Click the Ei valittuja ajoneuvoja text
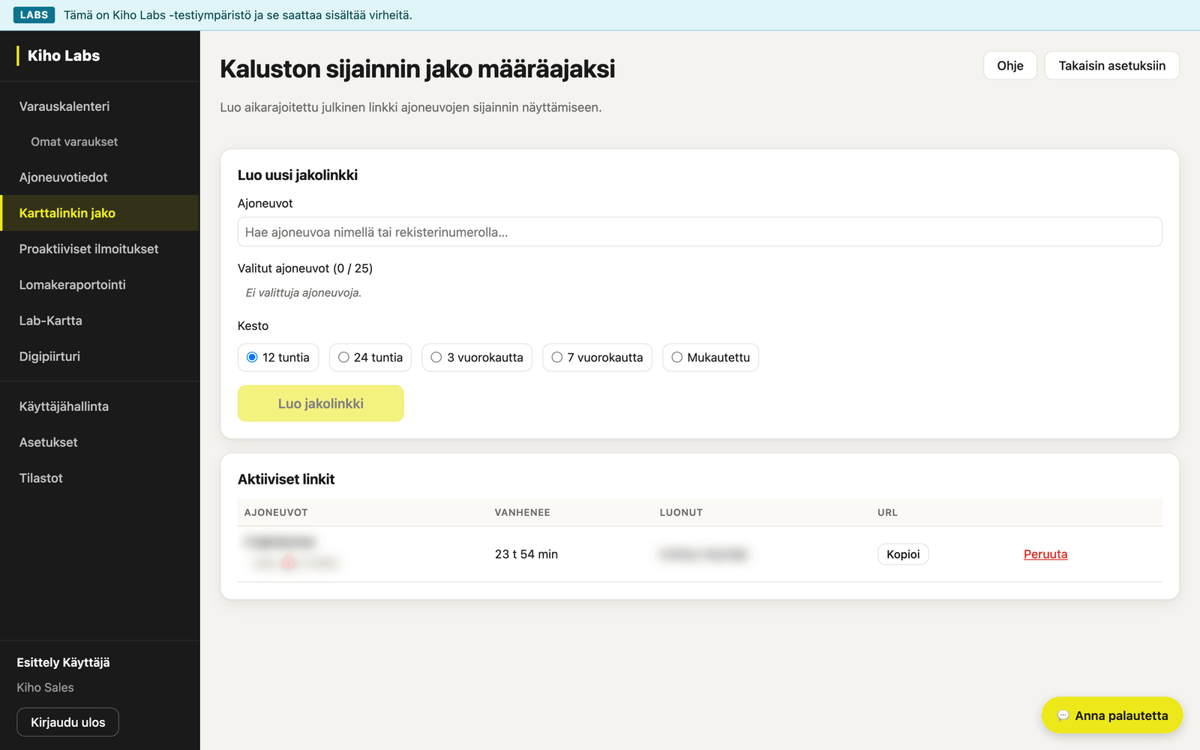The image size is (1200, 750). (x=304, y=292)
